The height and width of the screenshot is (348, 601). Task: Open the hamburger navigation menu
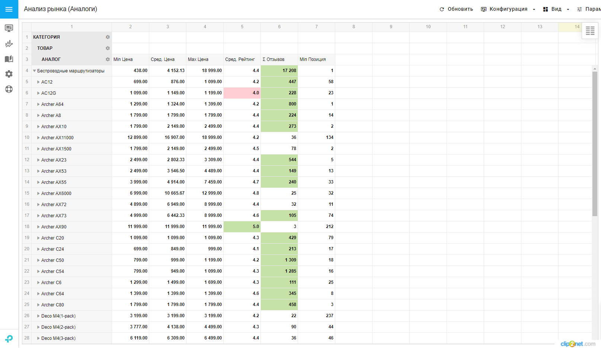pyautogui.click(x=9, y=9)
